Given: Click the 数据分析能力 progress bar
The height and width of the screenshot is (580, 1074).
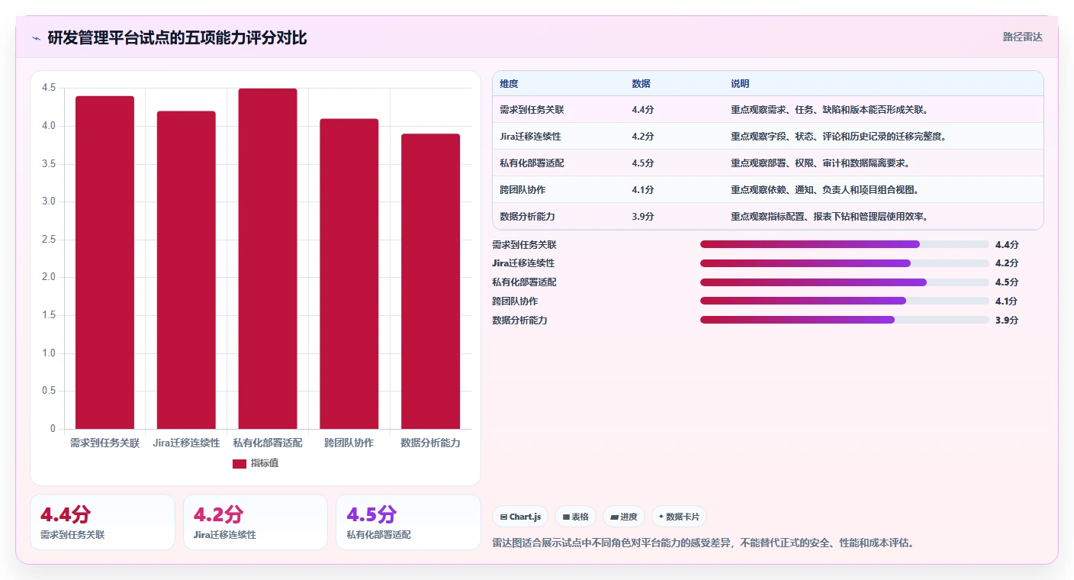Looking at the screenshot, I should 844,320.
